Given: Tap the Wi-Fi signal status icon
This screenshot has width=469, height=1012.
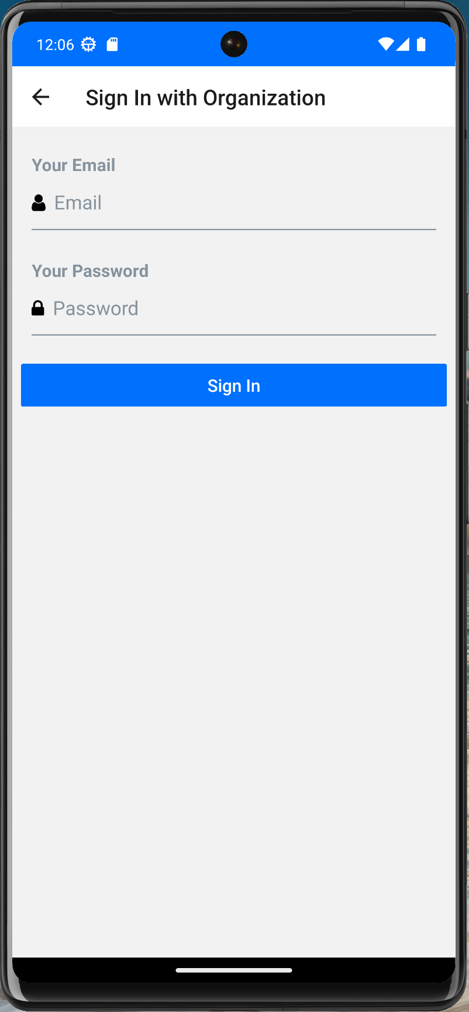Looking at the screenshot, I should [x=386, y=45].
